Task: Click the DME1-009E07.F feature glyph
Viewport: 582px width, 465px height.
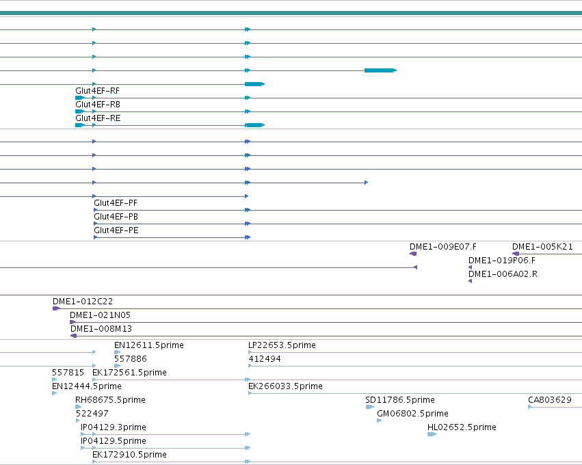Action: click(x=413, y=254)
